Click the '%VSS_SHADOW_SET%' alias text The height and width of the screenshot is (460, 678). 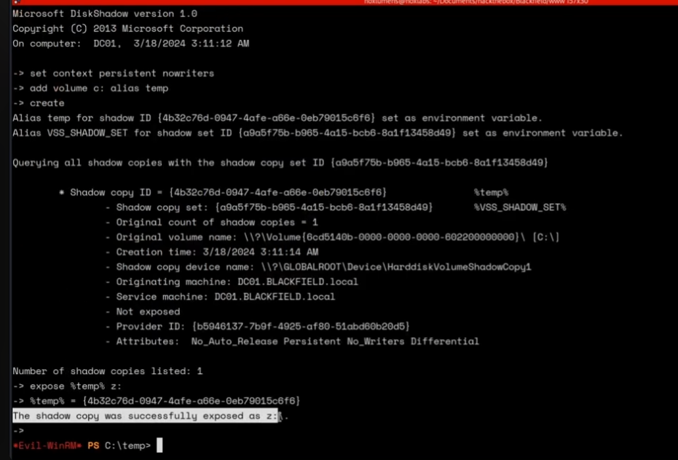coord(520,207)
